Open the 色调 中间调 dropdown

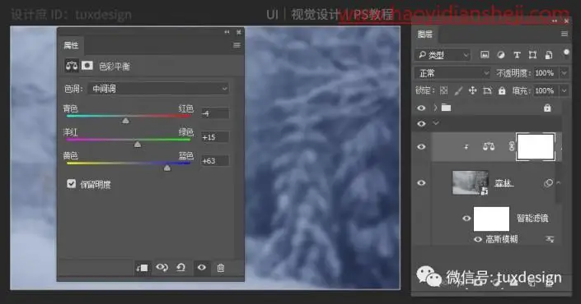pyautogui.click(x=158, y=89)
